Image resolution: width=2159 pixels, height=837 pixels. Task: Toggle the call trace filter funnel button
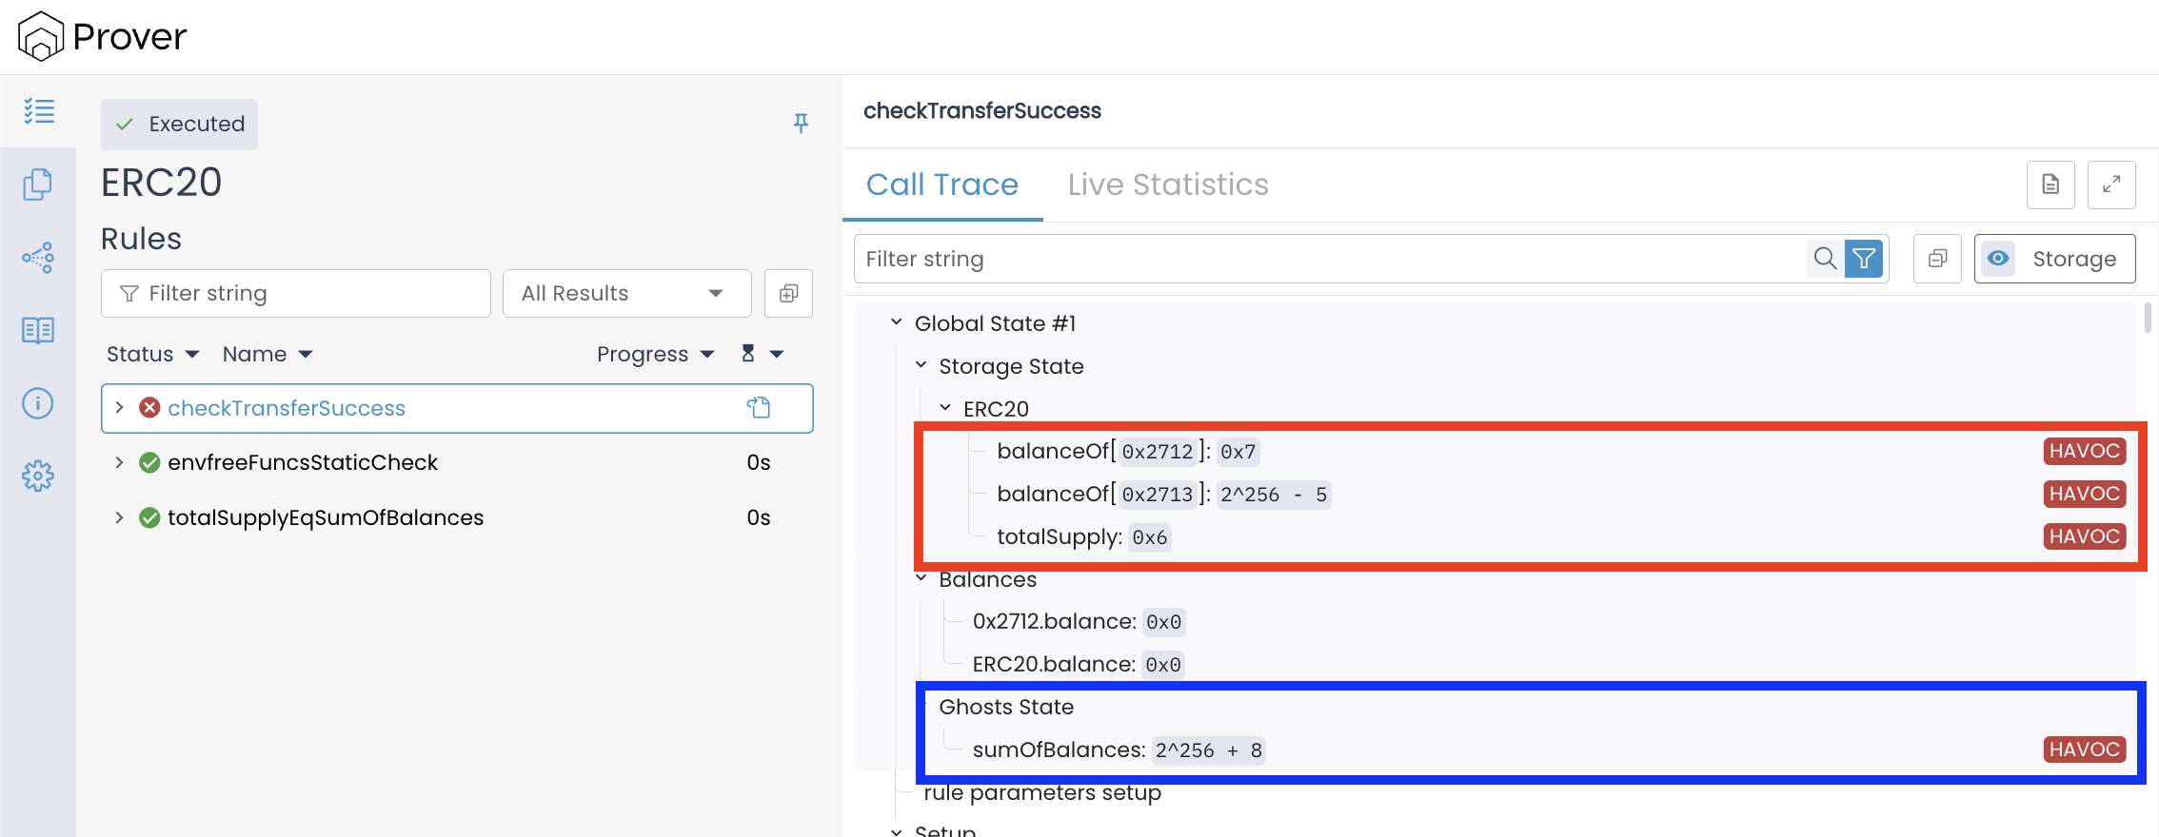click(1864, 259)
